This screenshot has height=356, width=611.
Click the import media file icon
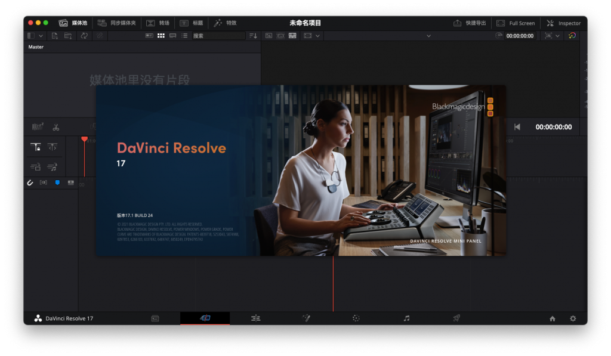(x=54, y=36)
